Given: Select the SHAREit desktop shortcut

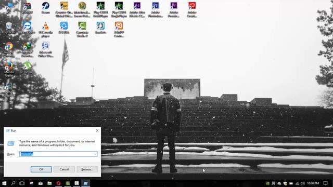Looking at the screenshot, I should coord(63,28).
